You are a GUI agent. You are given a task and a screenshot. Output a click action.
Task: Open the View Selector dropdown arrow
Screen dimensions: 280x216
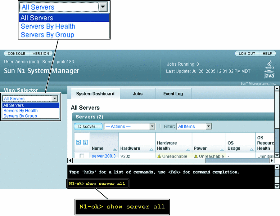[x=55, y=98]
